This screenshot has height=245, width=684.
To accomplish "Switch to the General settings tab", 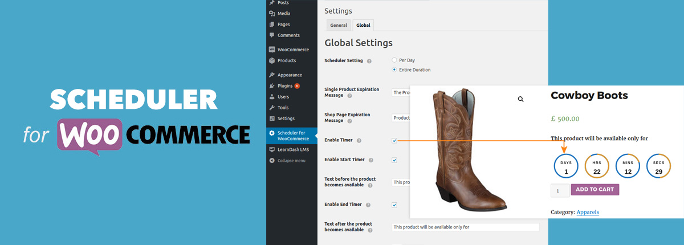I will pos(339,25).
